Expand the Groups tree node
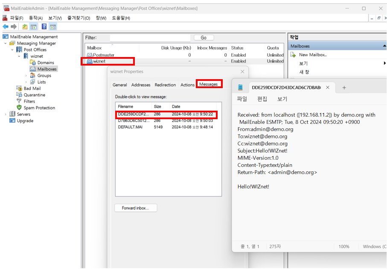The height and width of the screenshot is (269, 387). pos(26,76)
